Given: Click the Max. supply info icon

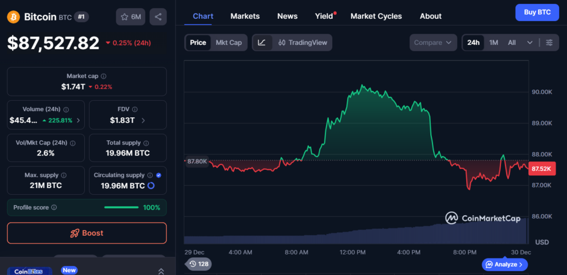Looking at the screenshot, I should 63,175.
